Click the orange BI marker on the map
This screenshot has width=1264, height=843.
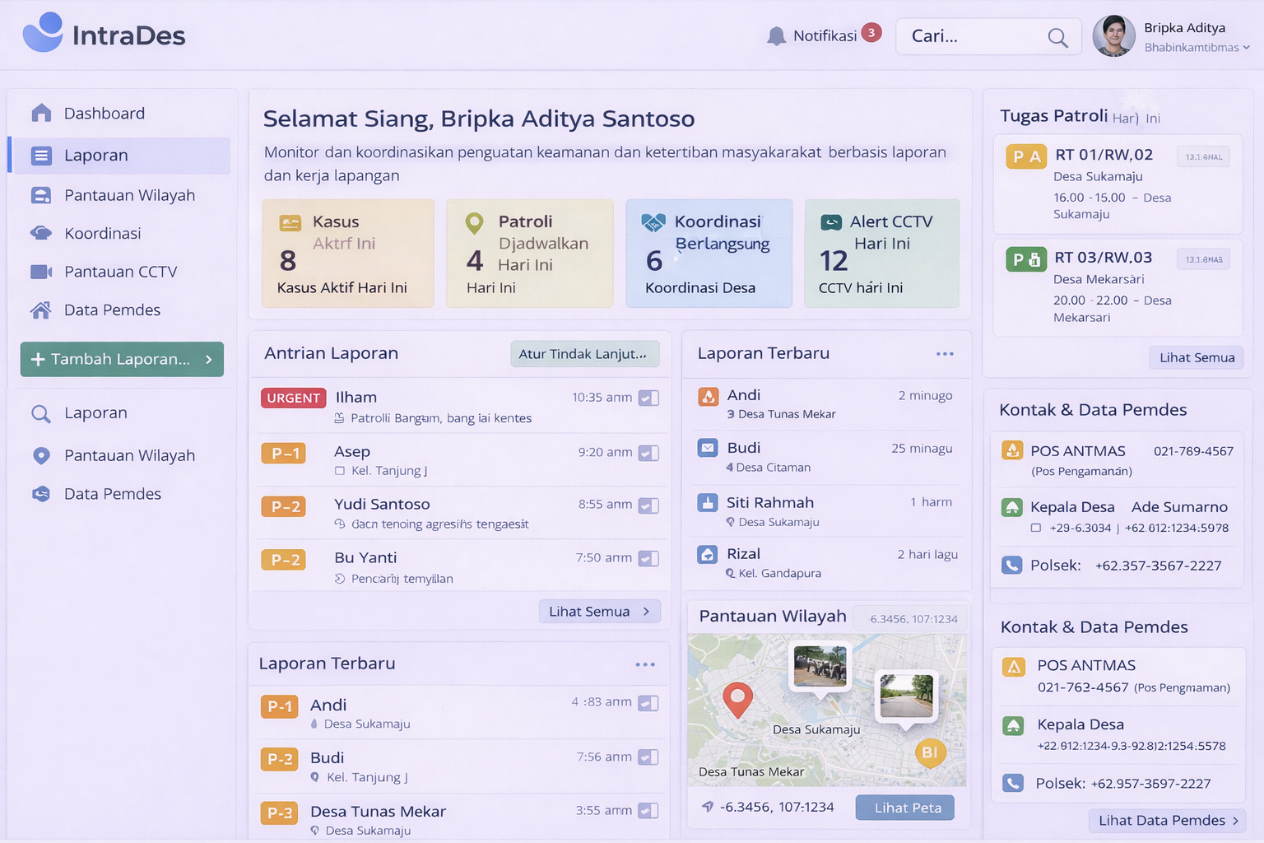[930, 752]
